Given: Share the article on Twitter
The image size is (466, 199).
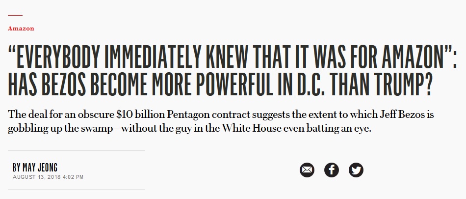Looking at the screenshot, I should click(x=356, y=170).
